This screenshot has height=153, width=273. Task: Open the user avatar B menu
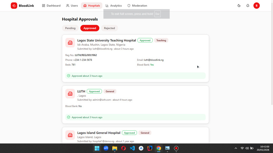[256, 5]
